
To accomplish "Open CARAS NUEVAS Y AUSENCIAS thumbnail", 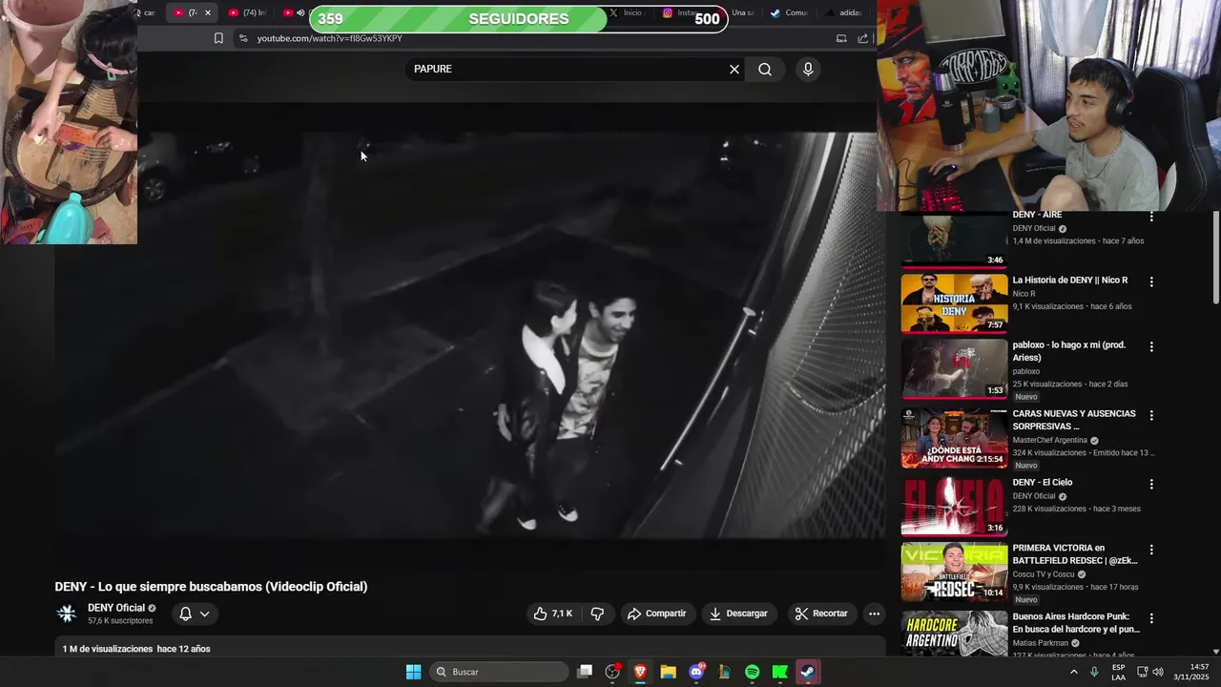I will pyautogui.click(x=954, y=438).
